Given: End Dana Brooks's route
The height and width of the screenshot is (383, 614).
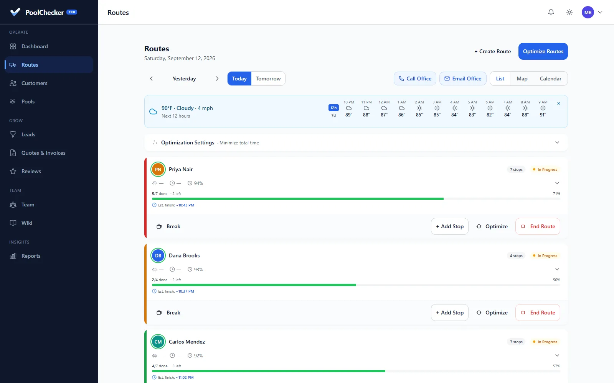Looking at the screenshot, I should click(x=538, y=313).
